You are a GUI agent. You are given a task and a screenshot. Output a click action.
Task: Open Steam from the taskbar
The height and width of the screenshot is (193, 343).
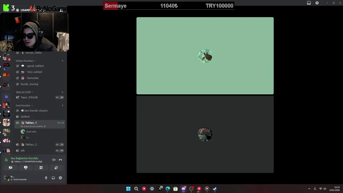215,189
